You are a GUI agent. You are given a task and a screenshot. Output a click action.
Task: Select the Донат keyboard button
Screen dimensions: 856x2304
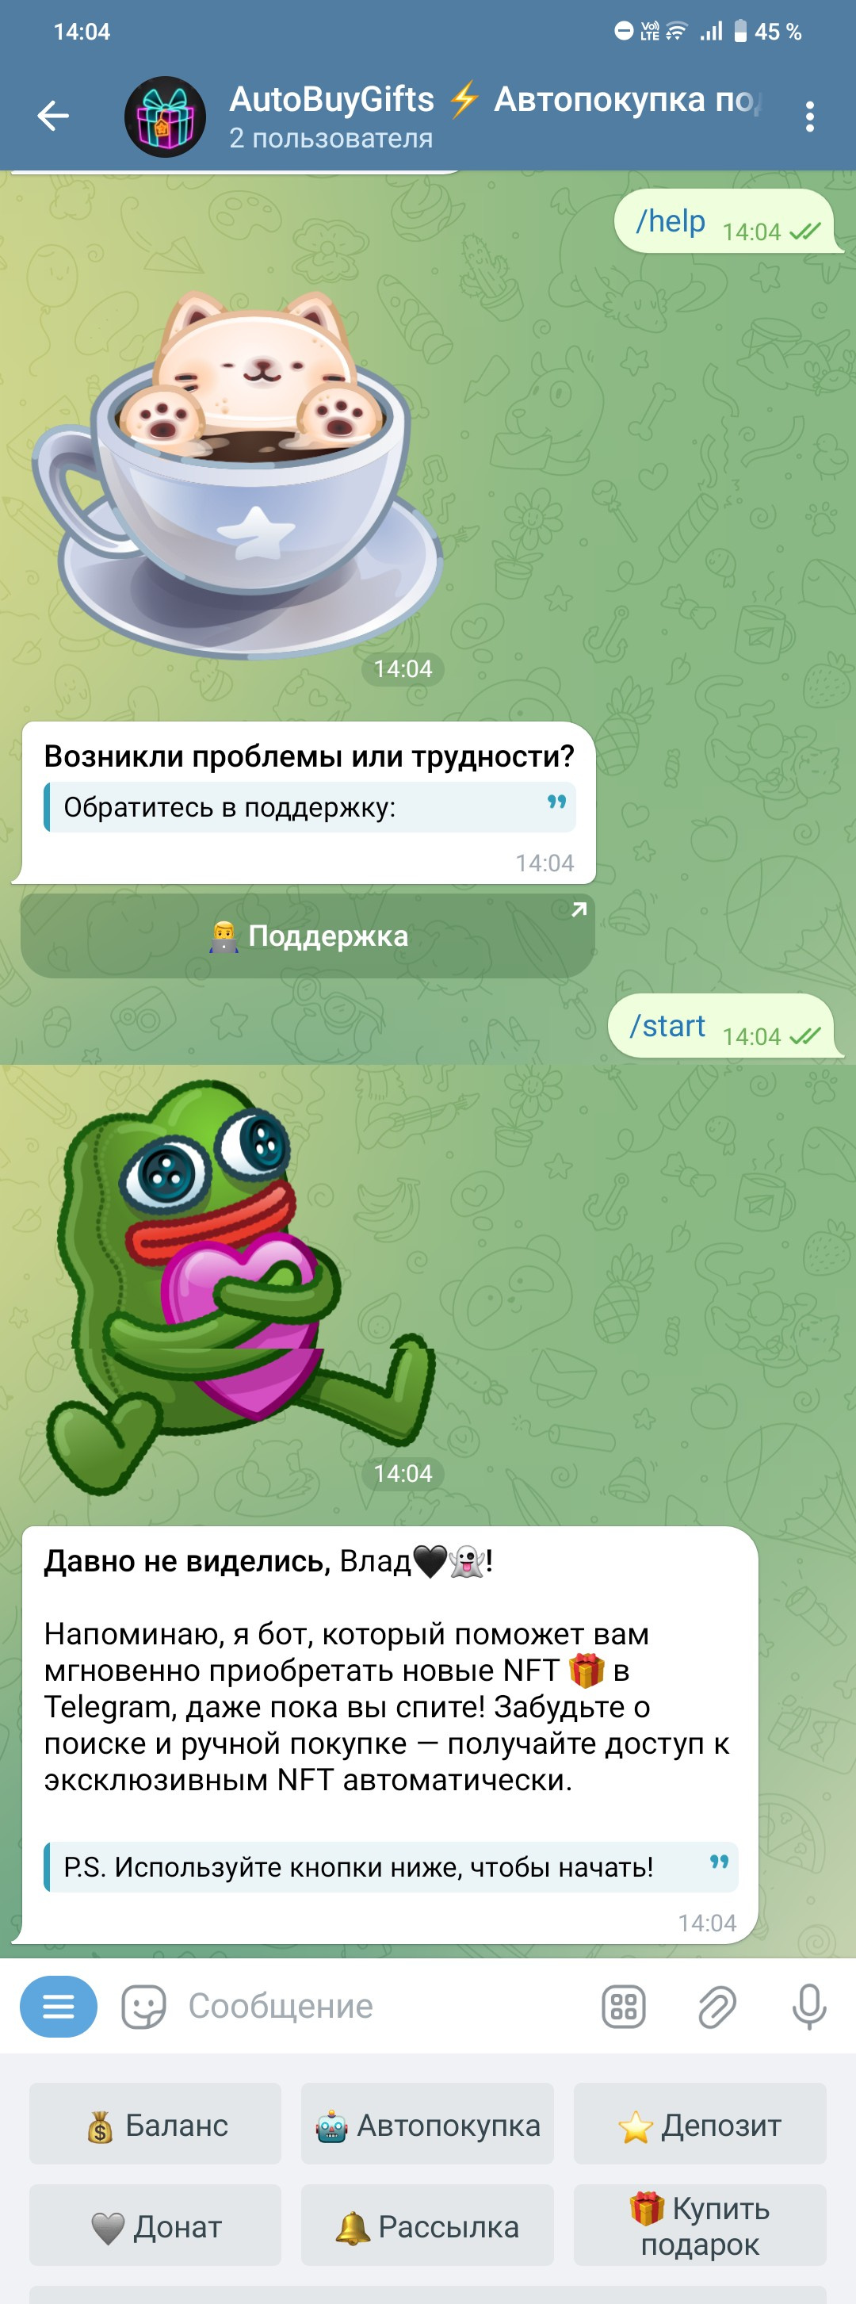(155, 2226)
